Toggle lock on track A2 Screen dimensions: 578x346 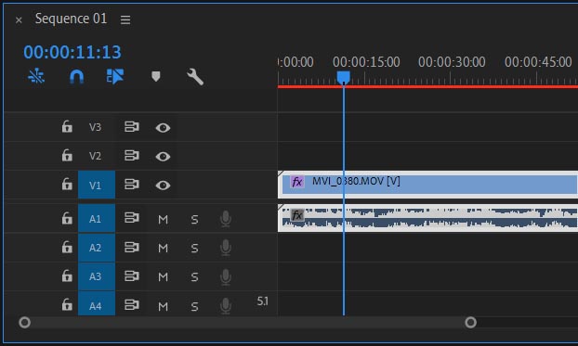click(67, 247)
